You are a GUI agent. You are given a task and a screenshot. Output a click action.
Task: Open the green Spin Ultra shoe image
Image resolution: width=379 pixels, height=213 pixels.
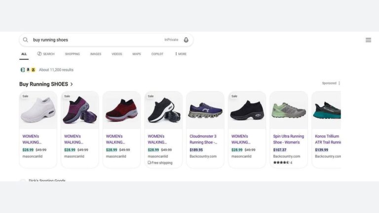[x=289, y=110]
